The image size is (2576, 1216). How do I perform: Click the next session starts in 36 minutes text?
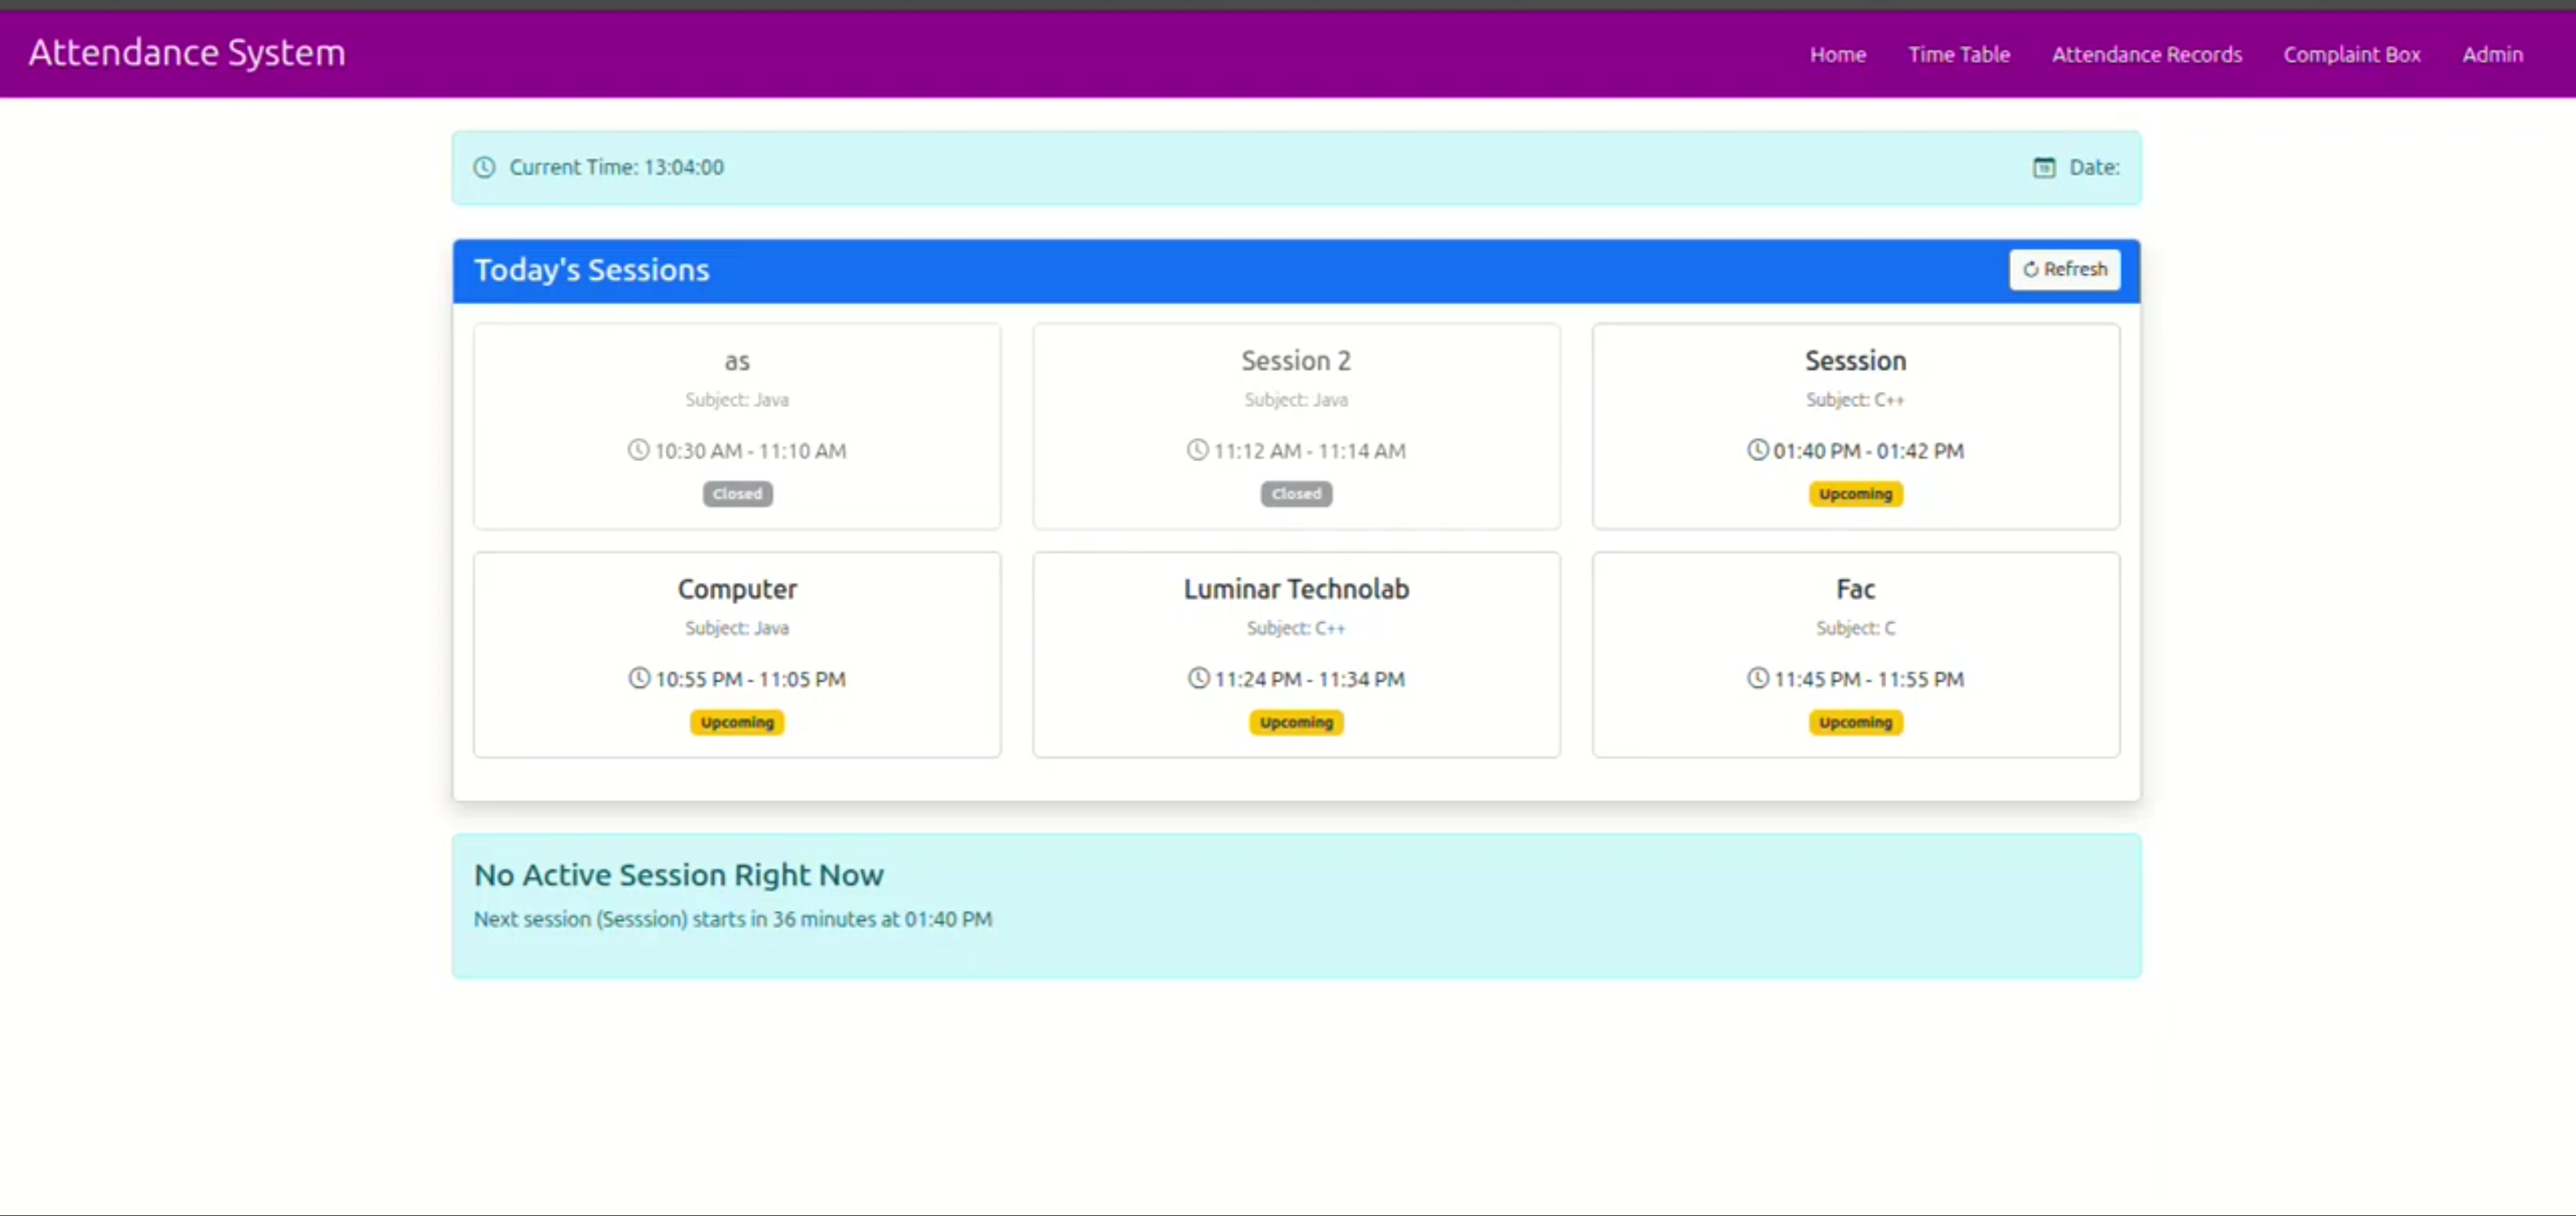pos(732,919)
